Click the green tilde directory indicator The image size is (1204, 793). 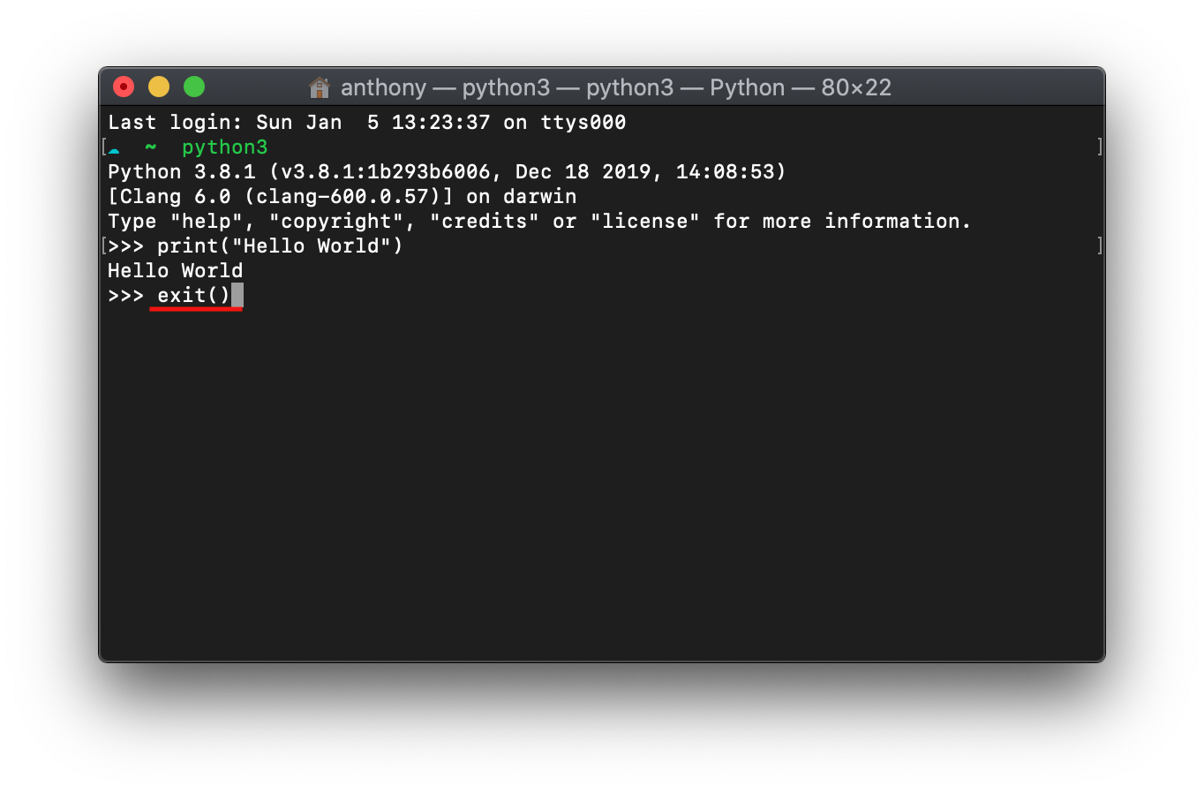pyautogui.click(x=151, y=147)
